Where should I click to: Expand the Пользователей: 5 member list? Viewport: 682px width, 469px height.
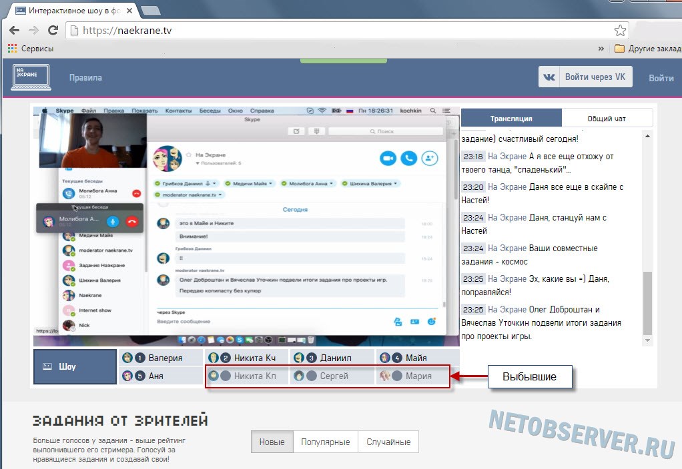(x=218, y=163)
